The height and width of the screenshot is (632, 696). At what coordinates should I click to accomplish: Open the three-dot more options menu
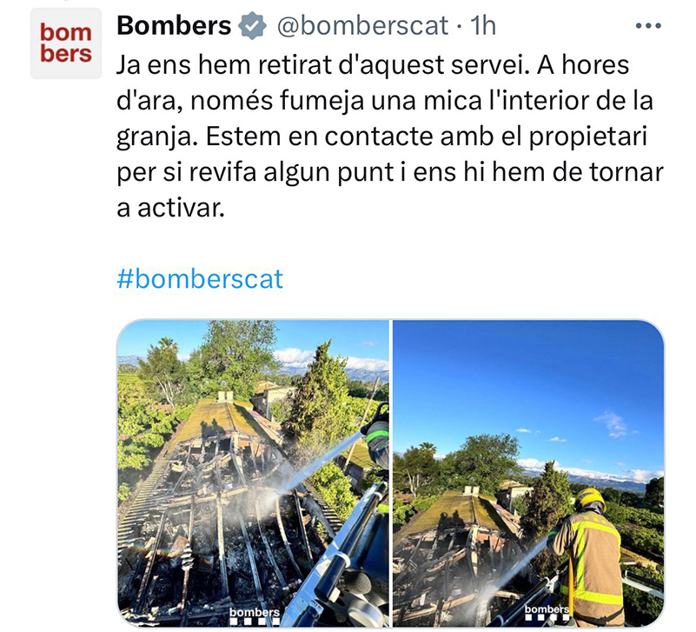coord(648,26)
